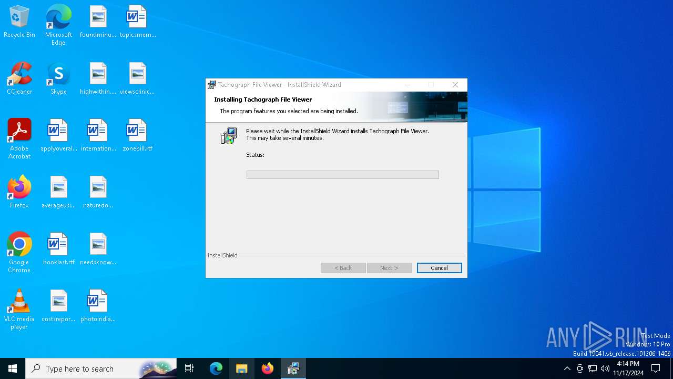Select the photoindia... Word document
This screenshot has width=673, height=379.
(98, 306)
